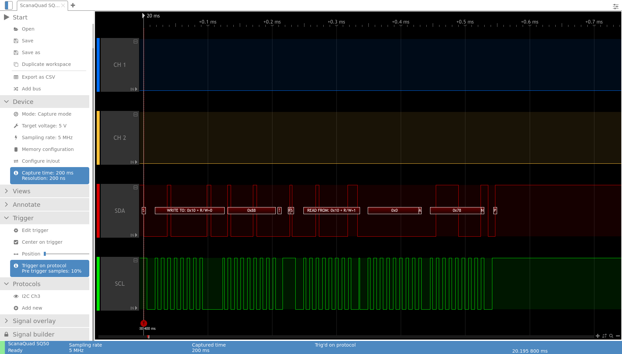Click the Open folder icon
The height and width of the screenshot is (354, 622).
pyautogui.click(x=16, y=29)
